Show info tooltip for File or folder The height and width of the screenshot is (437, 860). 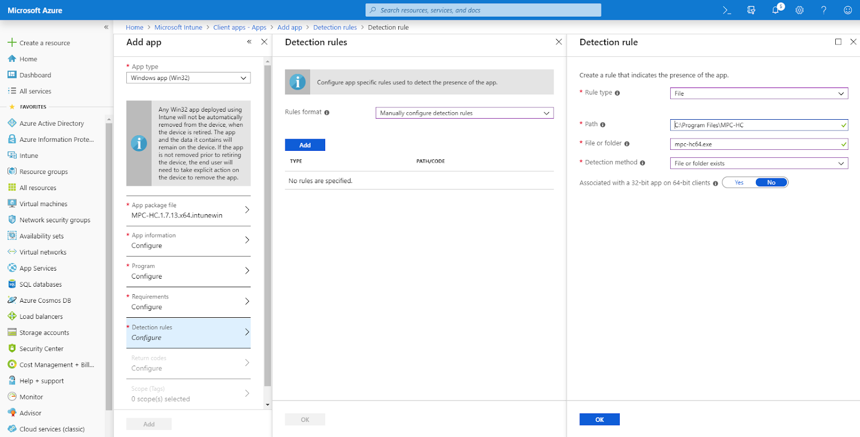pos(627,143)
